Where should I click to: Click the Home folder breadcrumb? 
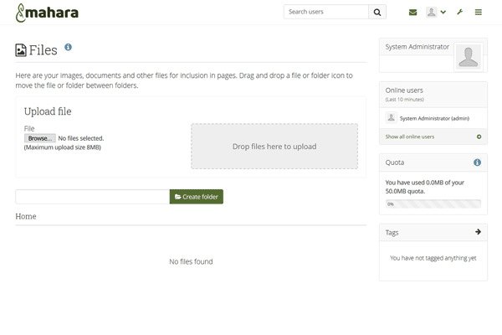pos(26,216)
